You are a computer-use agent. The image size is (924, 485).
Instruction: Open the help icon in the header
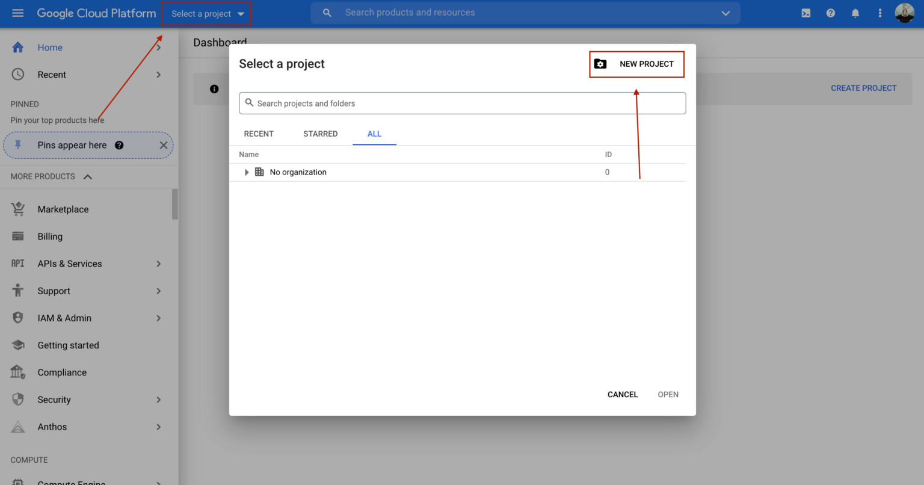click(831, 13)
